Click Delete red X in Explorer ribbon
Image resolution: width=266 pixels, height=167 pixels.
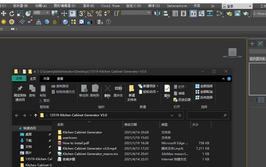pyautogui.click(x=107, y=92)
